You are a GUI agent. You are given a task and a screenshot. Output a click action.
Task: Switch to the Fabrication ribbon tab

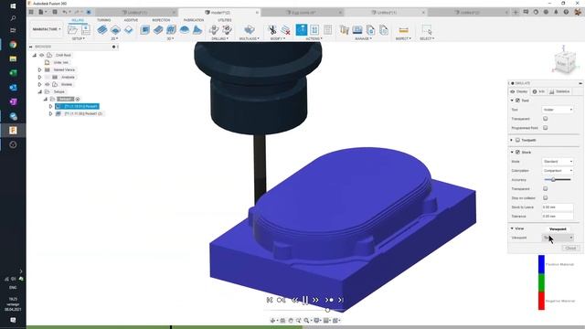pyautogui.click(x=194, y=20)
